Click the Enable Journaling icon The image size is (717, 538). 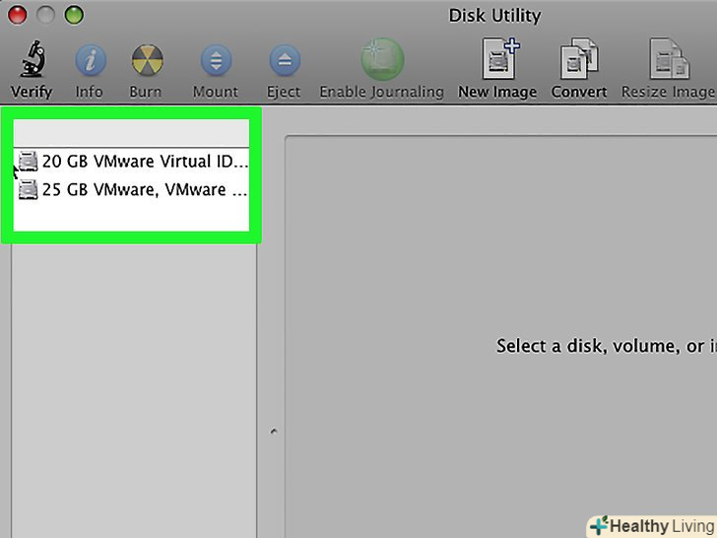[x=382, y=59]
